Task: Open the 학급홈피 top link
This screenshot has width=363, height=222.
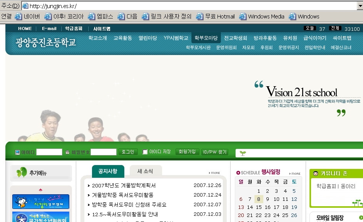Action: click(x=74, y=28)
